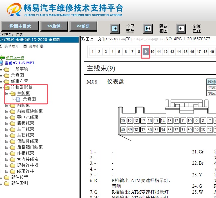Screen dimensions: 216x198
Task: Expand the 短接连接器 node
Action: (7, 165)
